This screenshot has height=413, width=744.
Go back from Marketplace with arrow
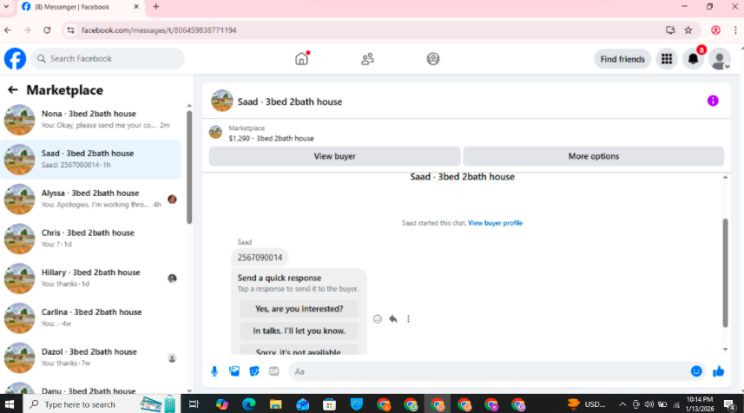click(x=13, y=89)
